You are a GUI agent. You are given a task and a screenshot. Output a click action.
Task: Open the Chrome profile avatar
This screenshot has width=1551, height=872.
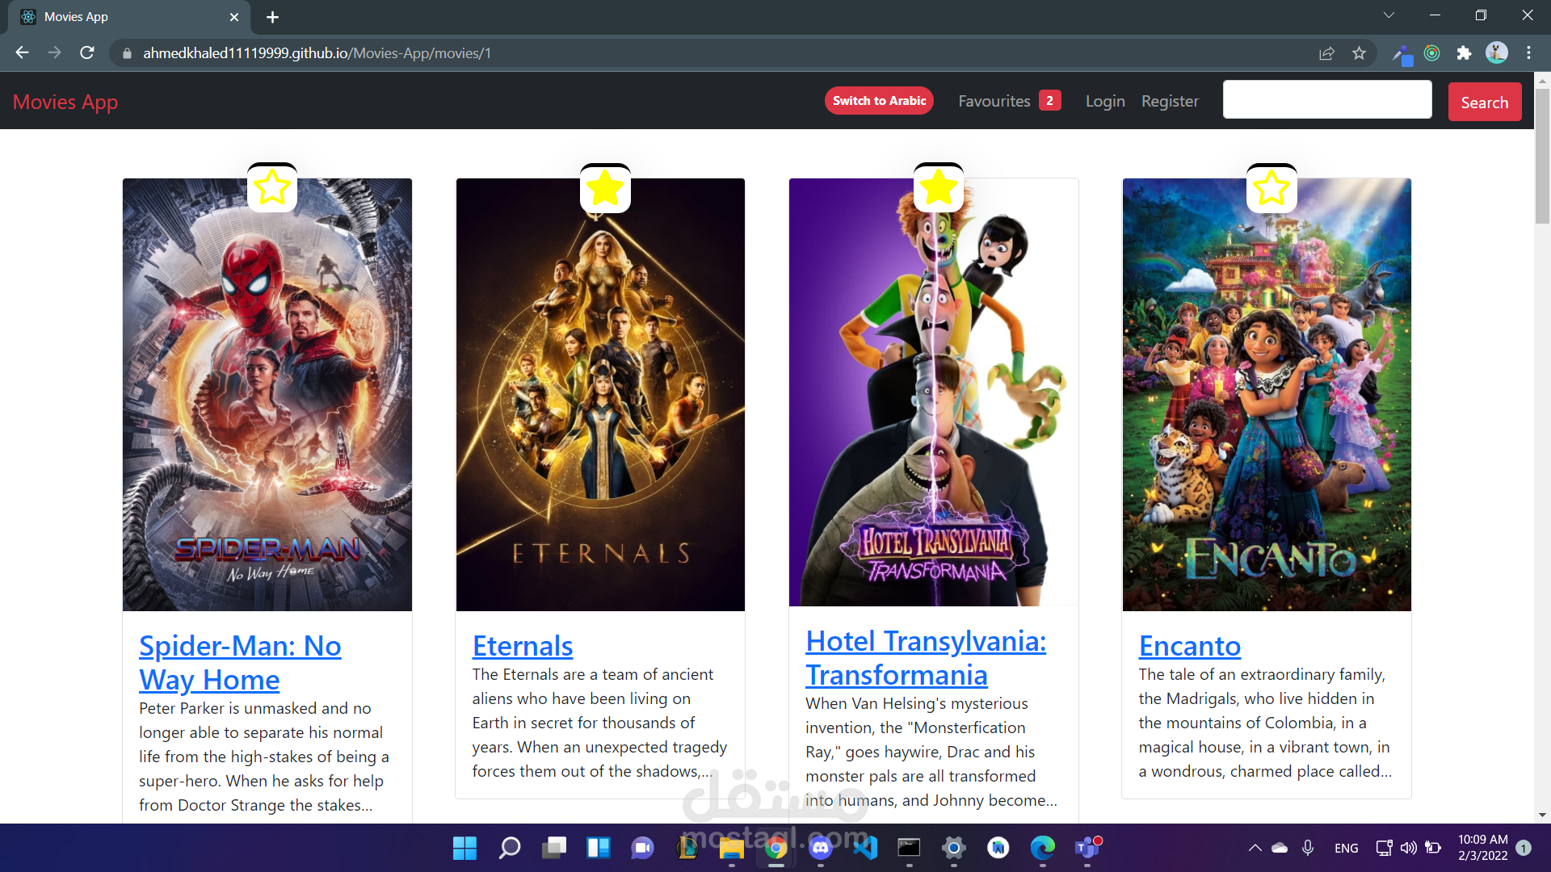pos(1497,53)
